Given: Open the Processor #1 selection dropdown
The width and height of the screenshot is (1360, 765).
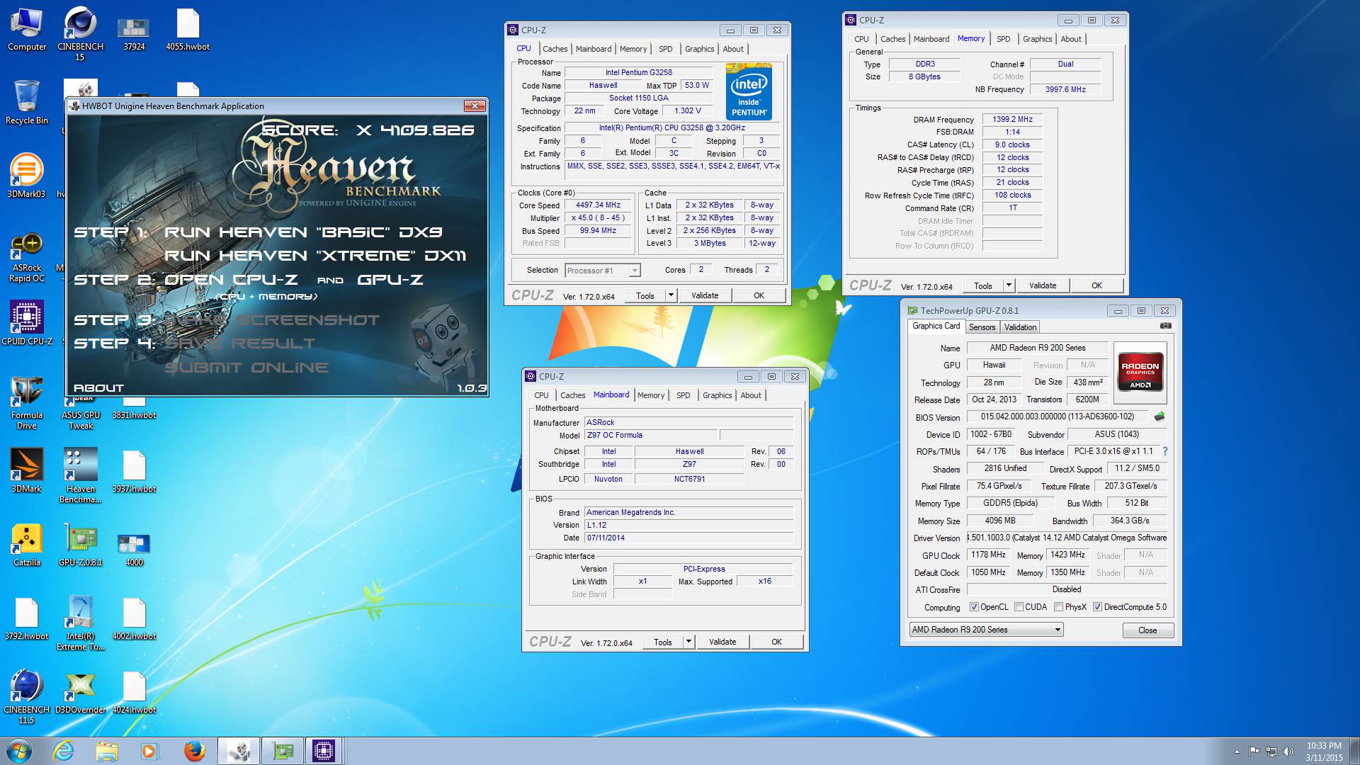Looking at the screenshot, I should [603, 271].
